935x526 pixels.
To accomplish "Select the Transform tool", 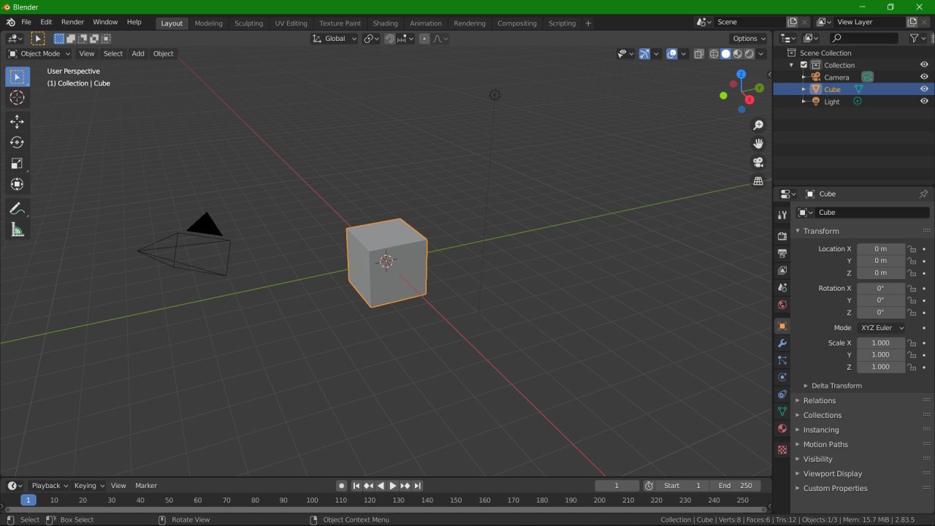I will tap(18, 184).
